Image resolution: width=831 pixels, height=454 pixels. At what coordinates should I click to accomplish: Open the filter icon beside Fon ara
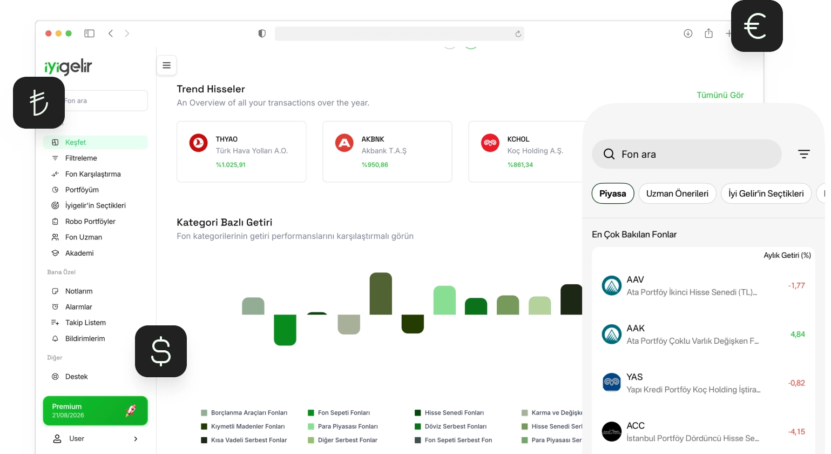804,154
